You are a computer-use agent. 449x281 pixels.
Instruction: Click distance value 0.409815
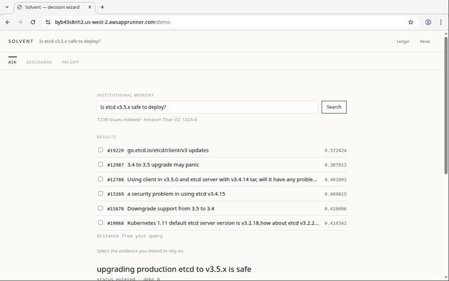pos(335,194)
